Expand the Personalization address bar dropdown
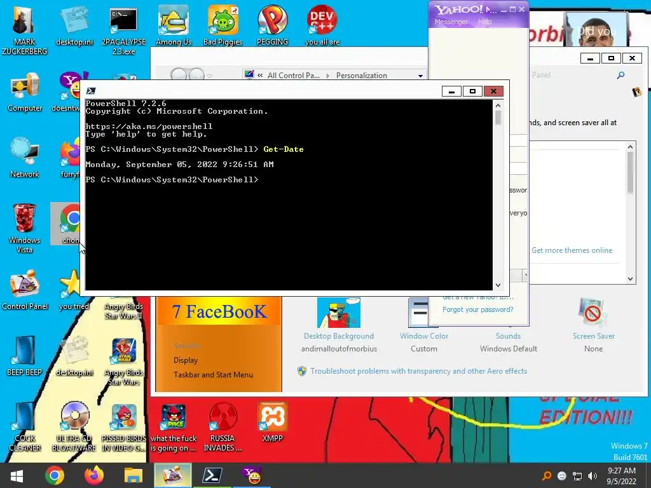 point(420,76)
